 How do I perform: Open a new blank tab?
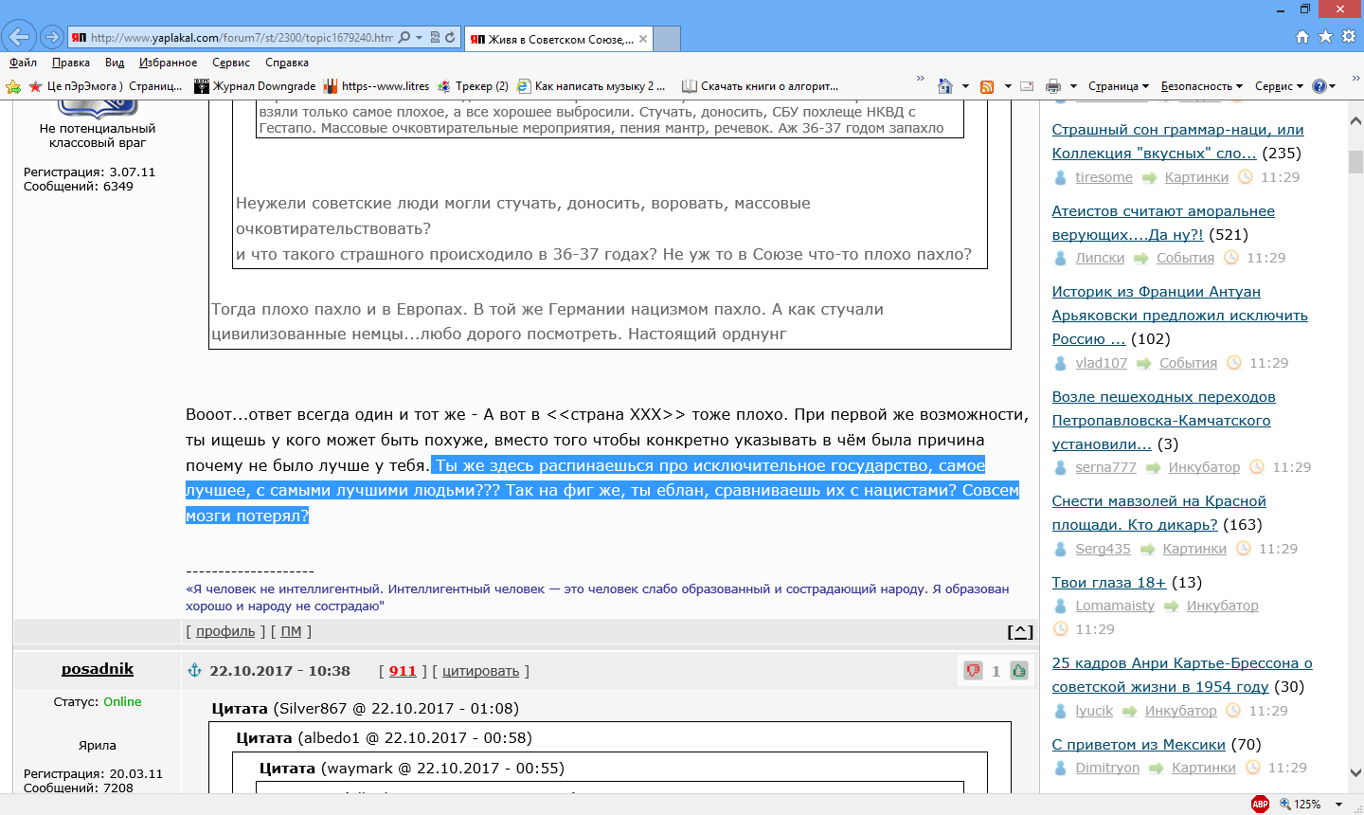coord(667,39)
